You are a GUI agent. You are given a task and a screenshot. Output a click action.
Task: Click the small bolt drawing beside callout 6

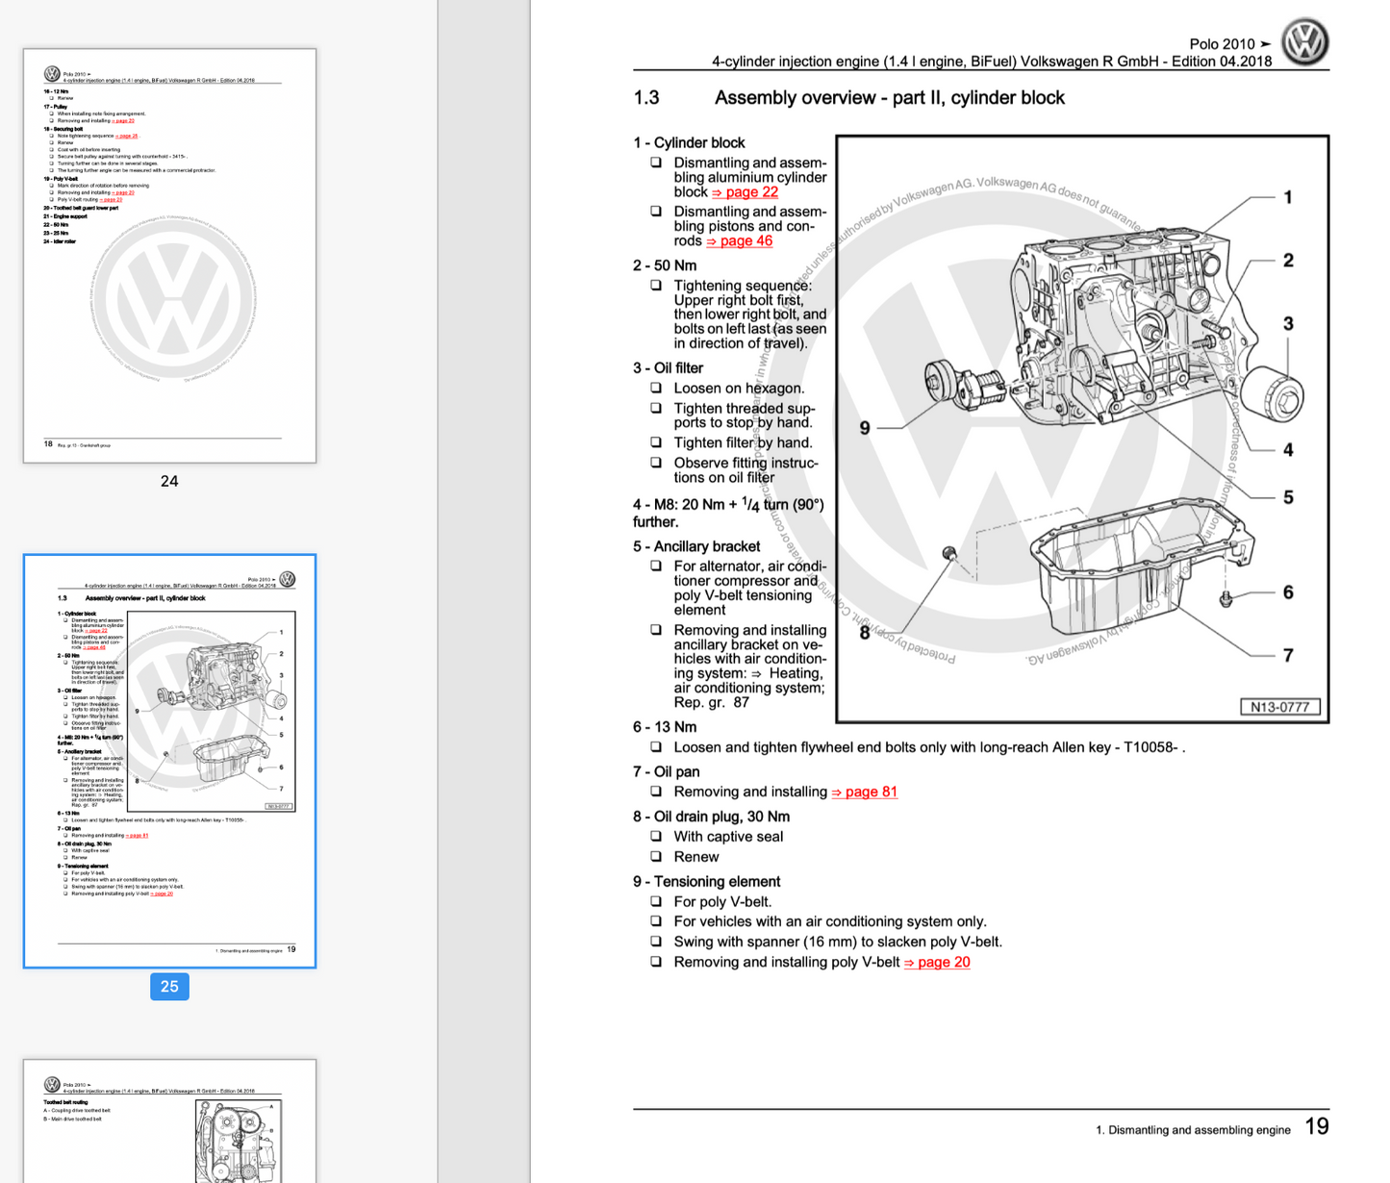1226,599
